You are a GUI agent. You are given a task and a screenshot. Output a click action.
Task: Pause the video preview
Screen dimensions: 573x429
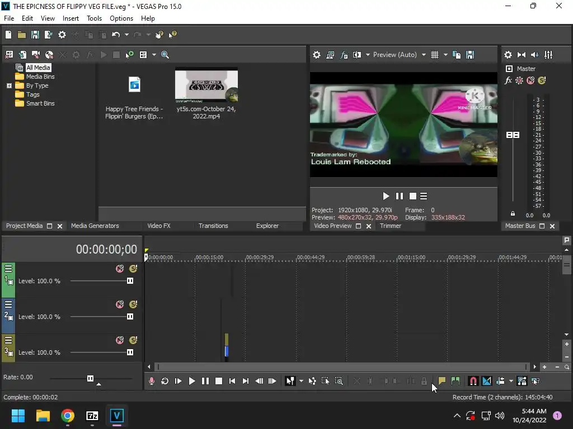click(x=400, y=196)
